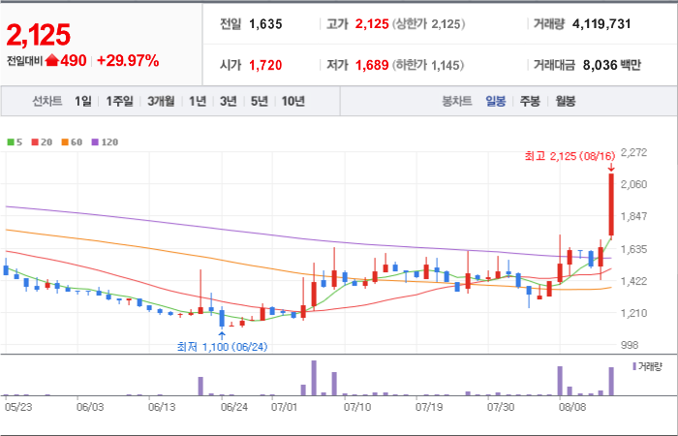Screen dimensions: 678x436
Task: Click the 1,210 price axis label
Action: click(x=633, y=313)
